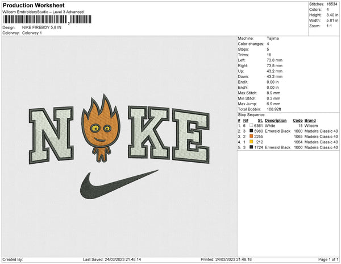Click the Width value '5.81 in'
The image size is (341, 264).
[332, 20]
